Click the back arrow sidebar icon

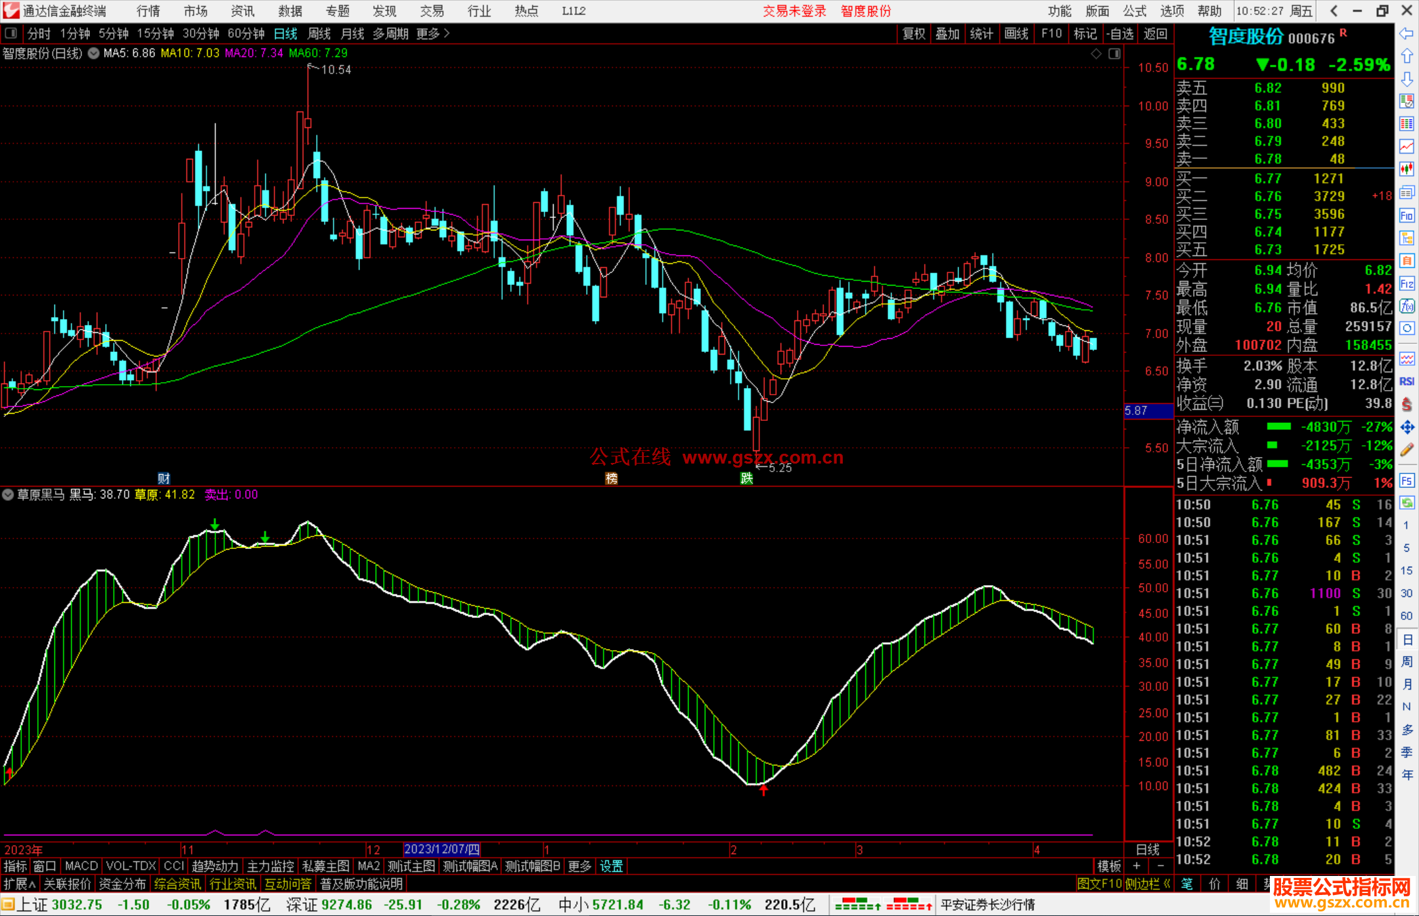point(1407,33)
